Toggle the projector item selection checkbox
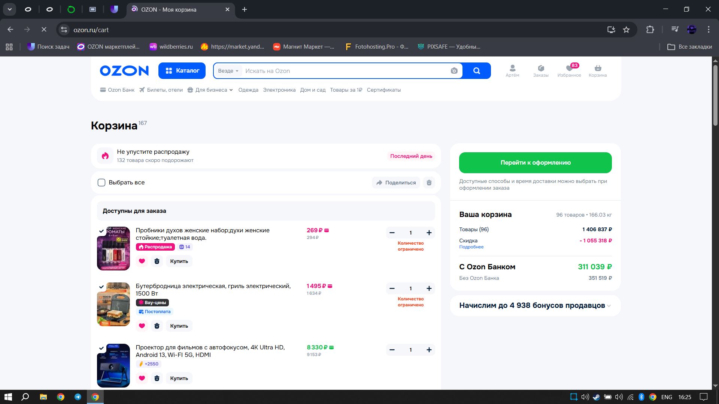Screen dimensions: 719x404 pos(101,348)
